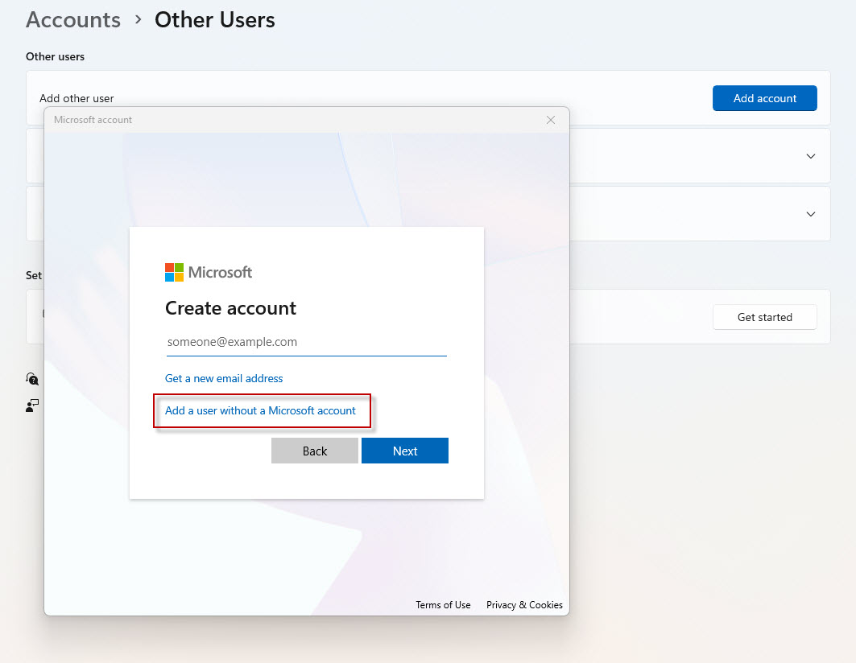Click the Create account heading
Image resolution: width=856 pixels, height=663 pixels.
[x=230, y=308]
